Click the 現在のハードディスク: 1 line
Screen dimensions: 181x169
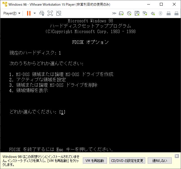[x=35, y=53]
